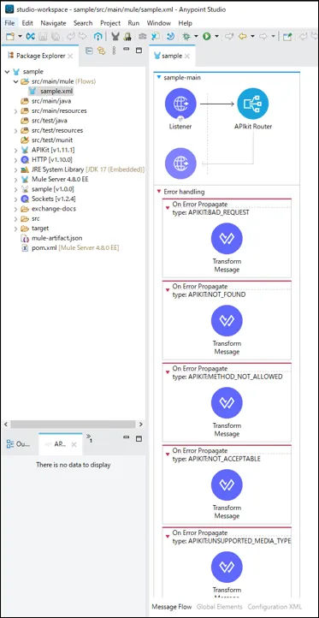Expand the src/main/resources node
Viewport: 319px width, 618px height.
coord(15,110)
